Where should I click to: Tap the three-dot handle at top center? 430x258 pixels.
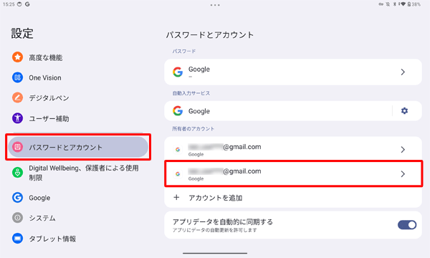pos(215,5)
